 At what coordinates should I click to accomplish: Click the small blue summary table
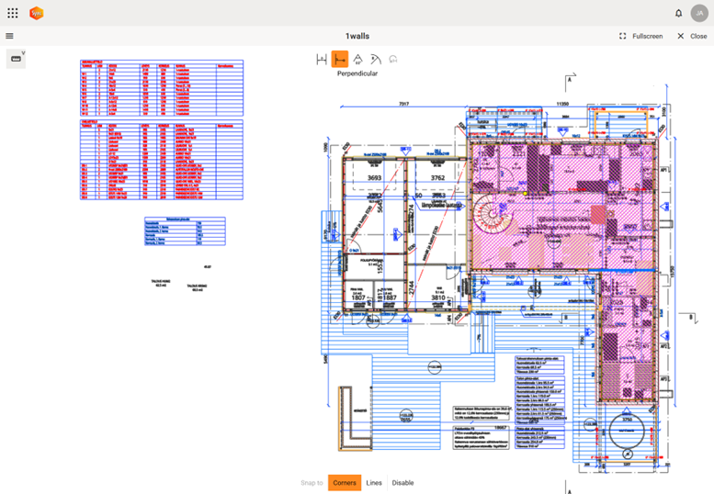(185, 231)
